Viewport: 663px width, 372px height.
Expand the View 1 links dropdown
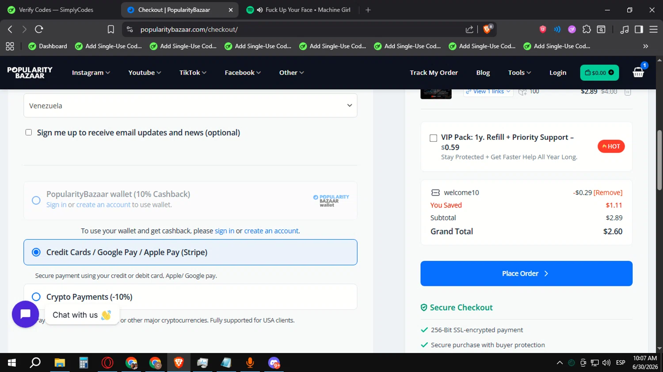tap(488, 92)
